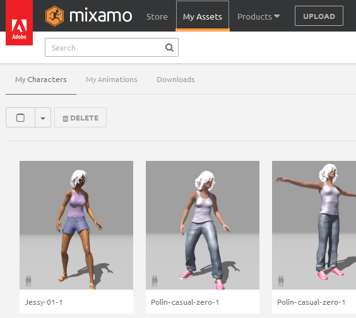Click the trash can icon on Delete
This screenshot has height=318, width=356.
[x=65, y=118]
